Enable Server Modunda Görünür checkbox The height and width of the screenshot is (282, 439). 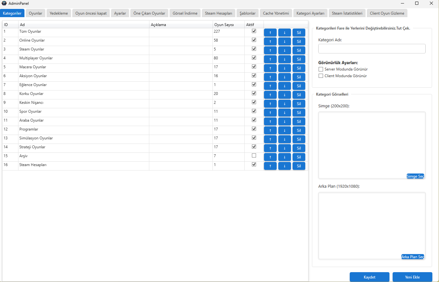coord(321,69)
